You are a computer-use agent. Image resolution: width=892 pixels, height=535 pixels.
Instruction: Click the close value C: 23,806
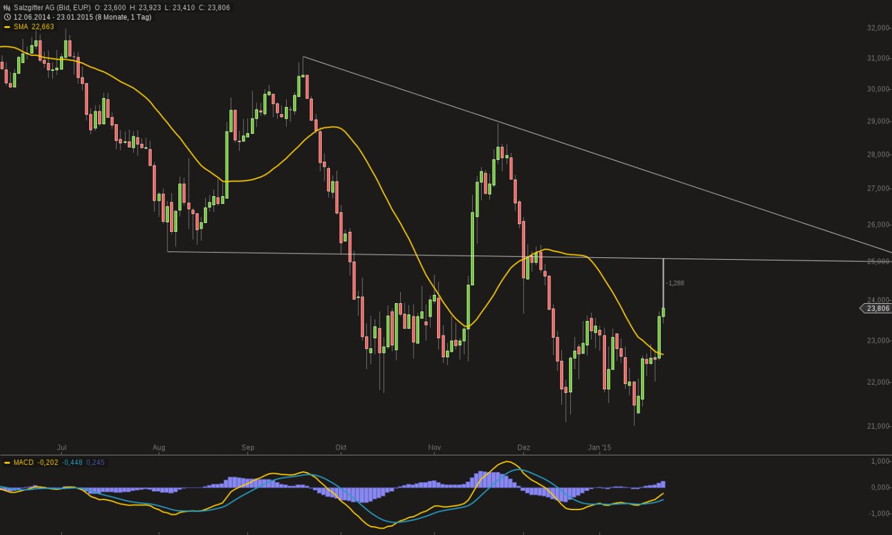tap(213, 8)
